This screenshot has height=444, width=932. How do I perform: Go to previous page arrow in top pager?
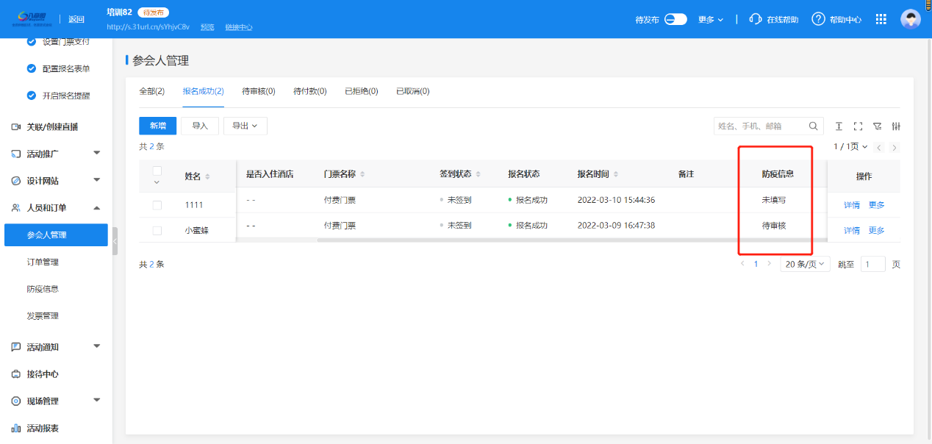click(x=879, y=148)
